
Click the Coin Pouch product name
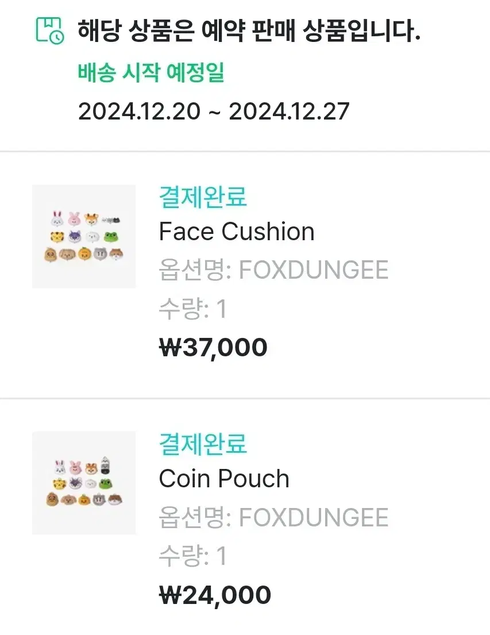coord(224,478)
